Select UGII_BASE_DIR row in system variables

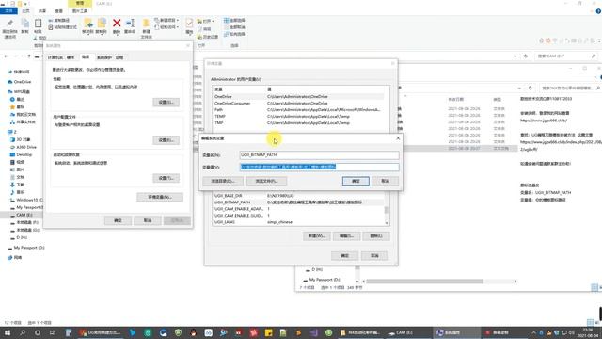coord(299,196)
